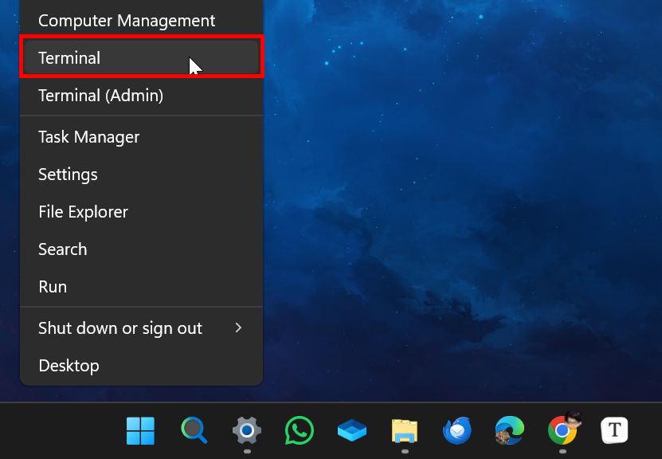Open Microsoft Edge from the taskbar
Viewport: 662px width, 459px height.
(510, 430)
